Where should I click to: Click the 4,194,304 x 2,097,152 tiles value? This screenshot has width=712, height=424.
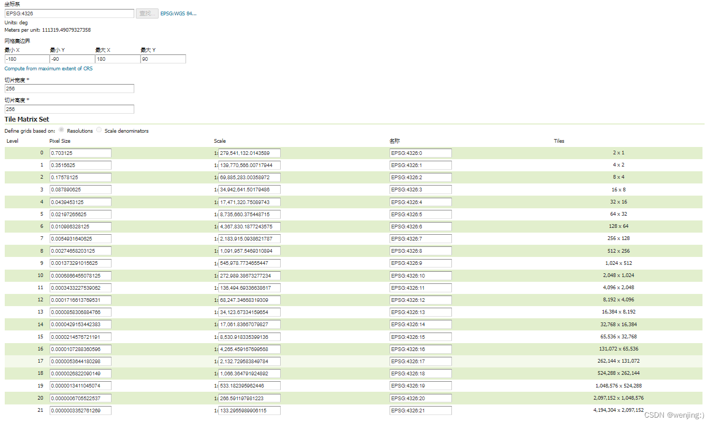[x=618, y=410]
